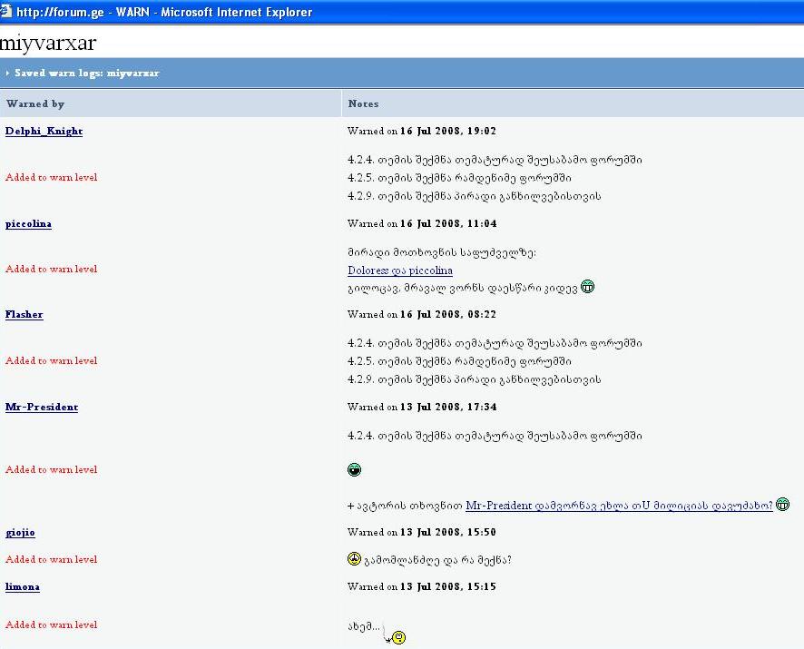Click 'Warned on 13 Jul 2008, 15:15' text
Viewport: 804px width, 649px height.
[421, 586]
